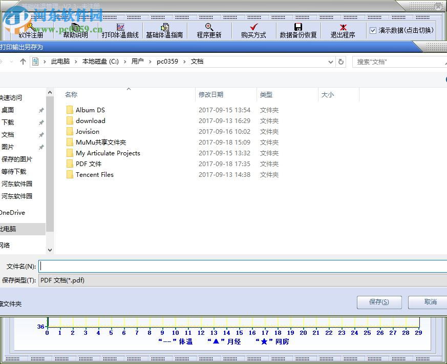This screenshot has width=447, height=364.
Task: Click 2017-09-15 13:54 date of Album DS
Action: tap(224, 110)
